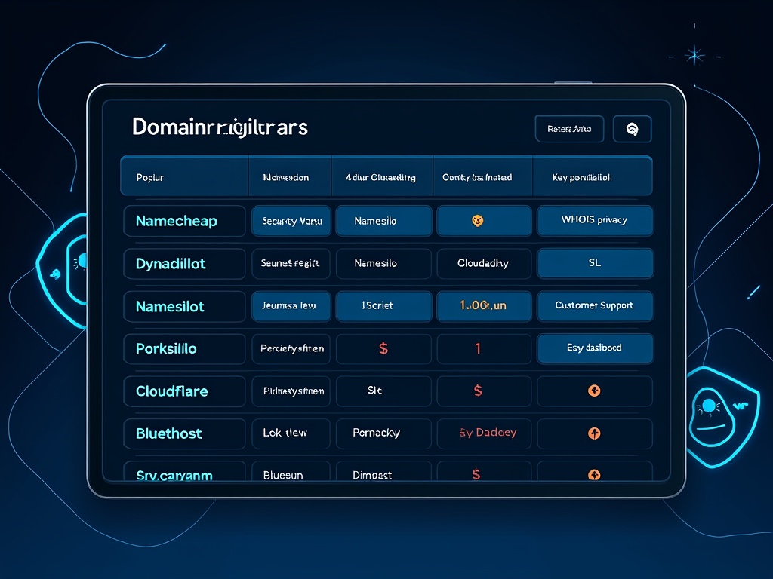Click the orange plus icon in Bluethost row

[594, 433]
